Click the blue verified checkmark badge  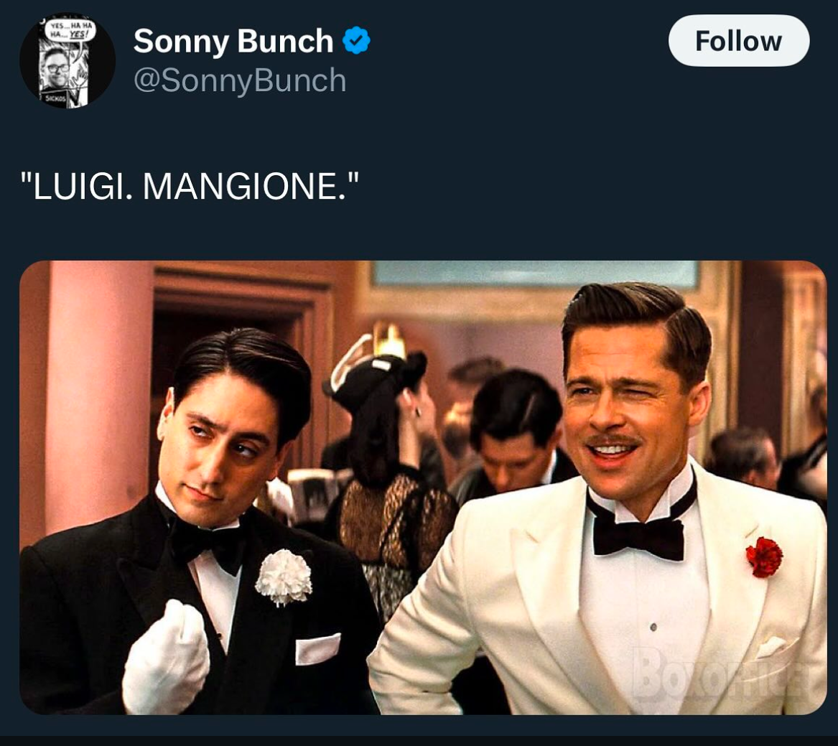point(356,40)
